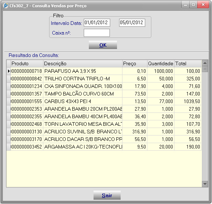Screen dimensions: 212x204
Task: Click the Descrição column header
Action: click(x=83, y=63)
